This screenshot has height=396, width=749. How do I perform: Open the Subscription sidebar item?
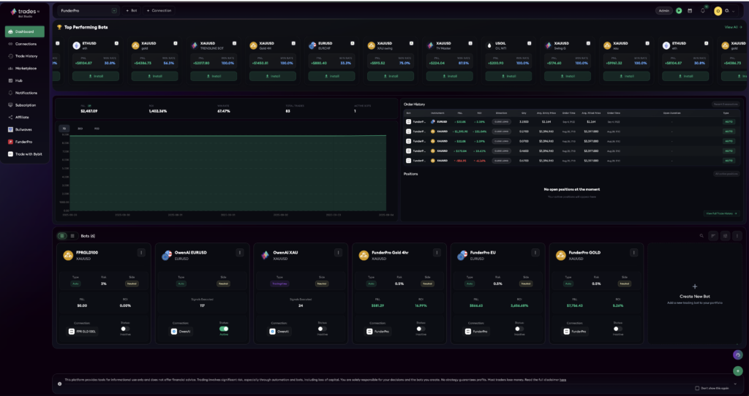24,105
